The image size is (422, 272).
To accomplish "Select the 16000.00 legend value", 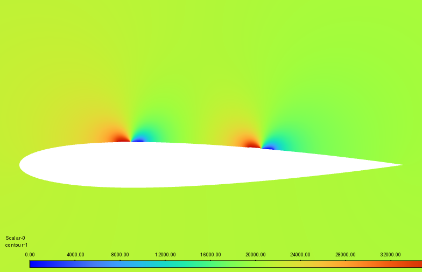I will coord(210,254).
